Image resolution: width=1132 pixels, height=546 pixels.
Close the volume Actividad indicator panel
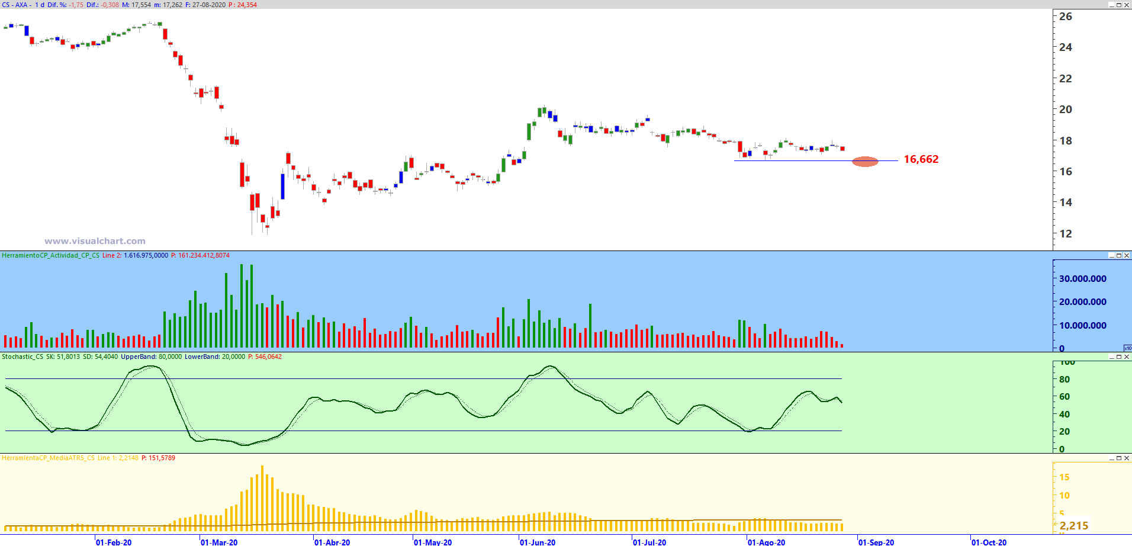pyautogui.click(x=1127, y=256)
